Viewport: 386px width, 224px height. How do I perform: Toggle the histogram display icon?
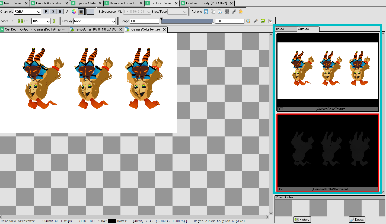pos(270,21)
